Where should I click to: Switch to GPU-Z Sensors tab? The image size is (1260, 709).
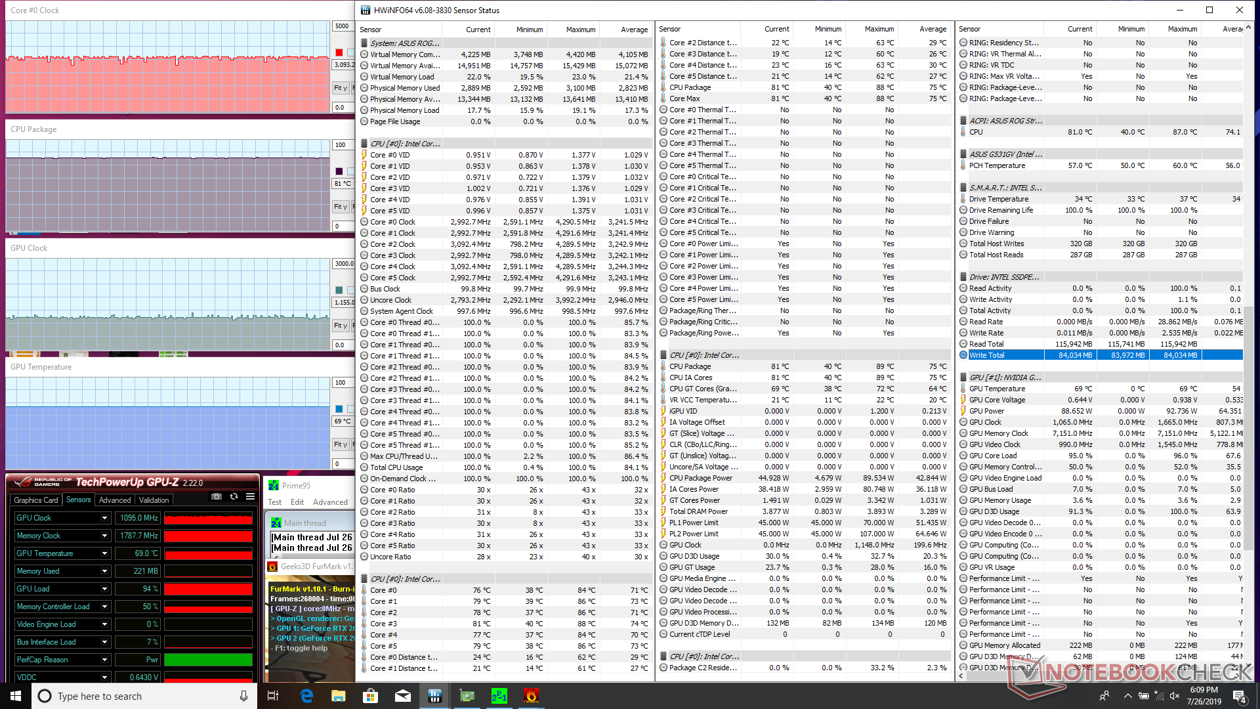point(79,500)
